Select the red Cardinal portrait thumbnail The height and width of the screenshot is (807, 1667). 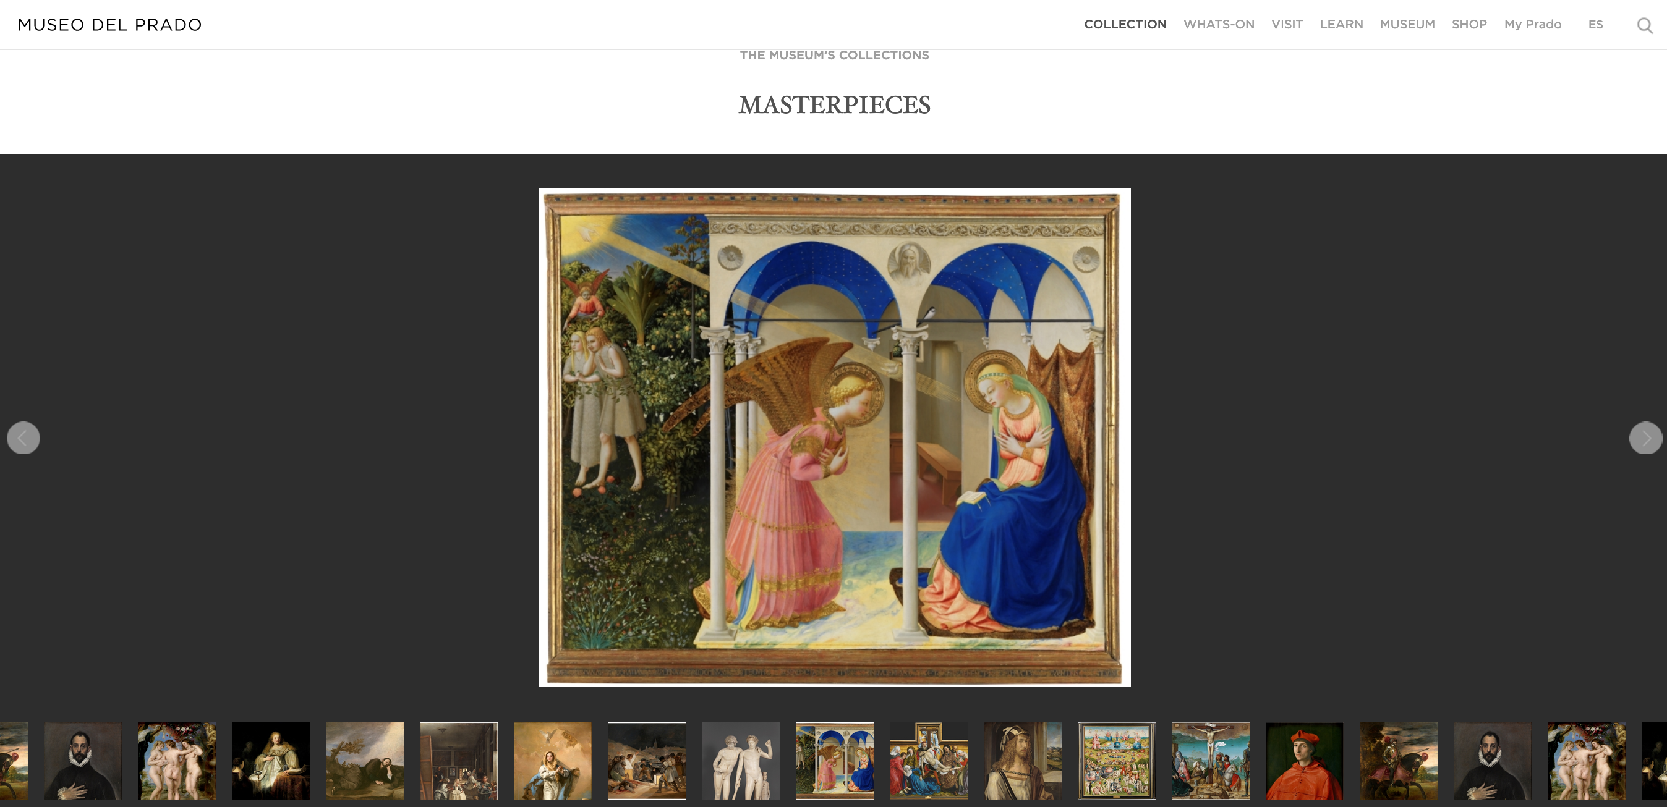[x=1304, y=761]
